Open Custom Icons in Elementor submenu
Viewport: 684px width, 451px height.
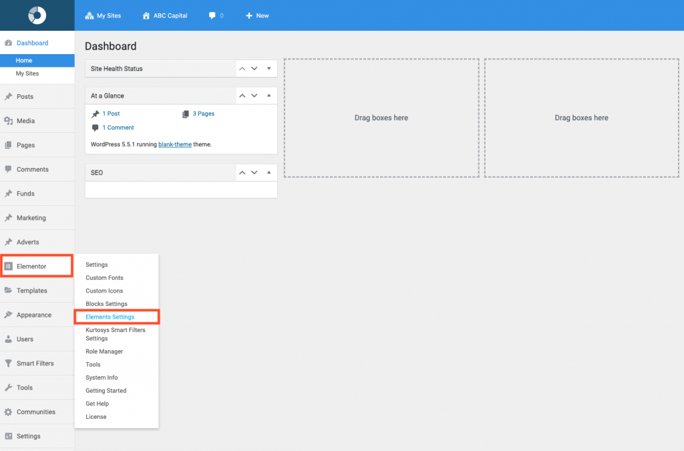[x=104, y=291]
